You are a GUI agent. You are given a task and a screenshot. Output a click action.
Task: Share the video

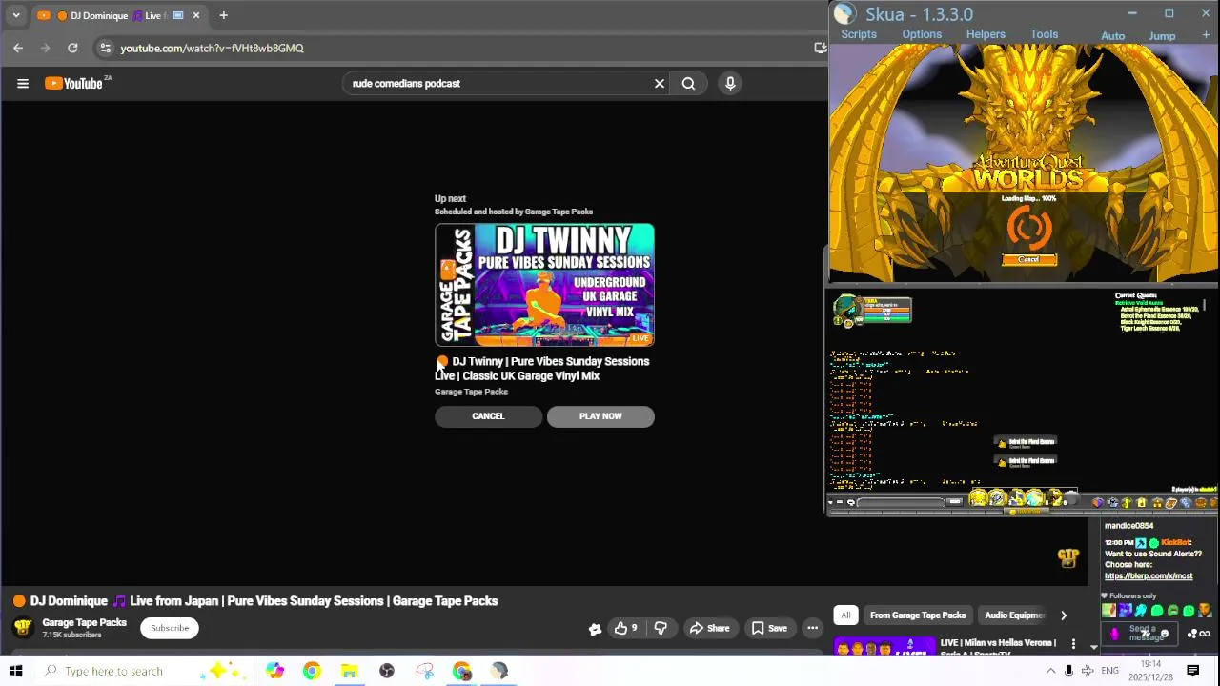point(709,628)
